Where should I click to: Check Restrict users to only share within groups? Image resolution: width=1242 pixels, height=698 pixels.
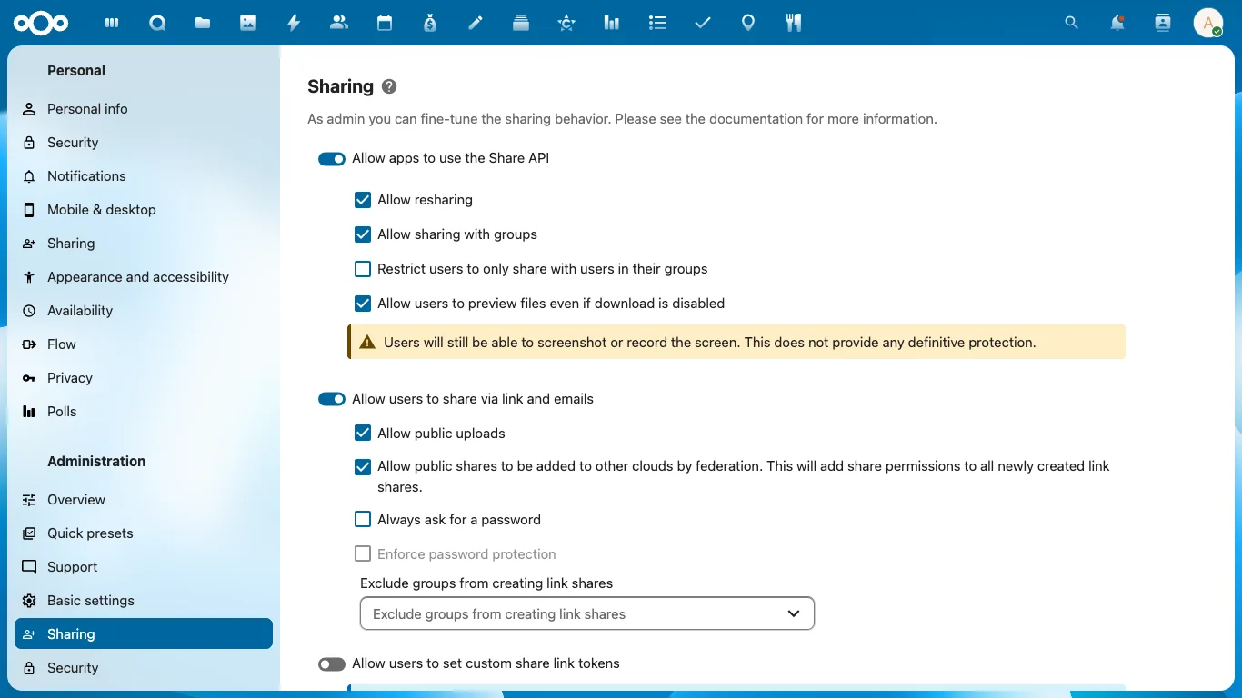(x=363, y=269)
